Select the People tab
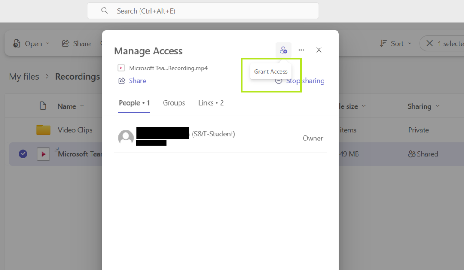 [x=134, y=103]
